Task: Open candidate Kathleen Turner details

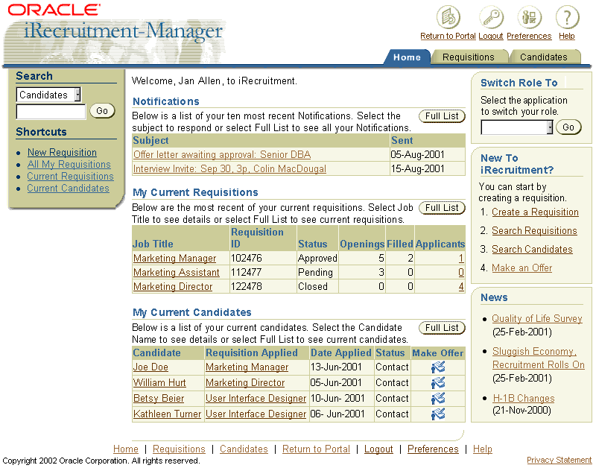Action: point(167,414)
